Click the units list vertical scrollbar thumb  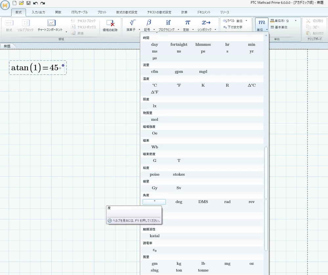(x=266, y=199)
